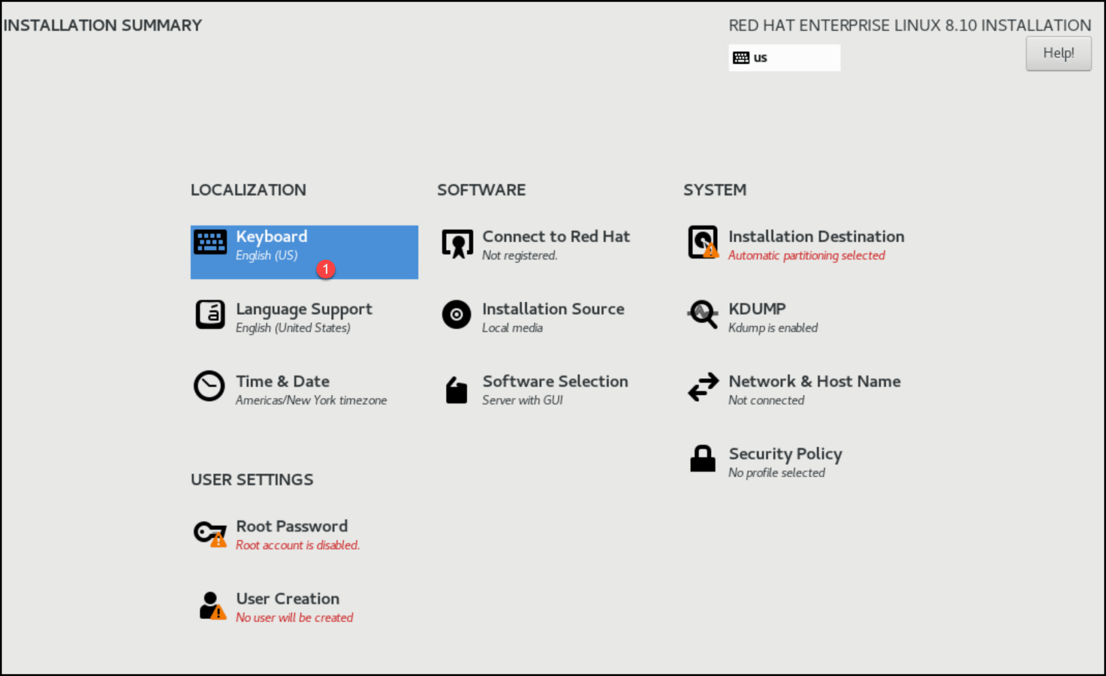Click the Software Selection package icon
This screenshot has width=1106, height=676.
click(456, 390)
